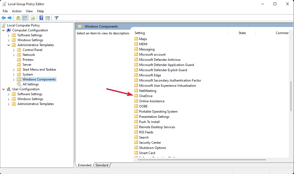
Task: Click the Local Computer Policy root icon
Action: [3, 25]
